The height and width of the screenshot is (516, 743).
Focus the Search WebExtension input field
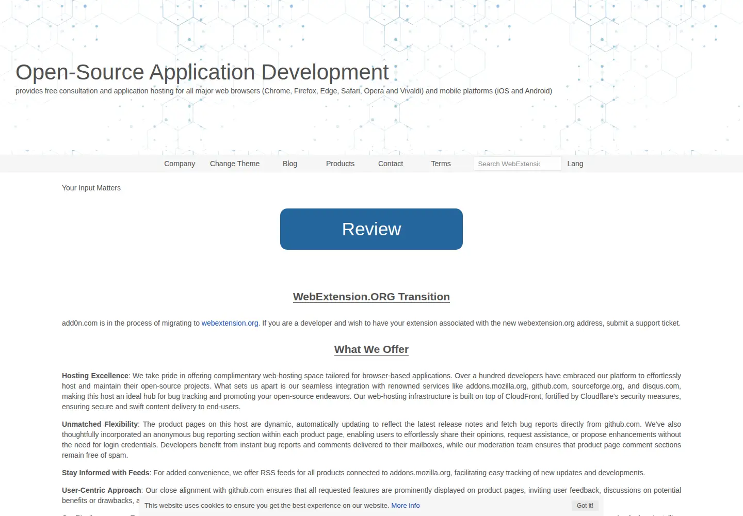pyautogui.click(x=517, y=164)
